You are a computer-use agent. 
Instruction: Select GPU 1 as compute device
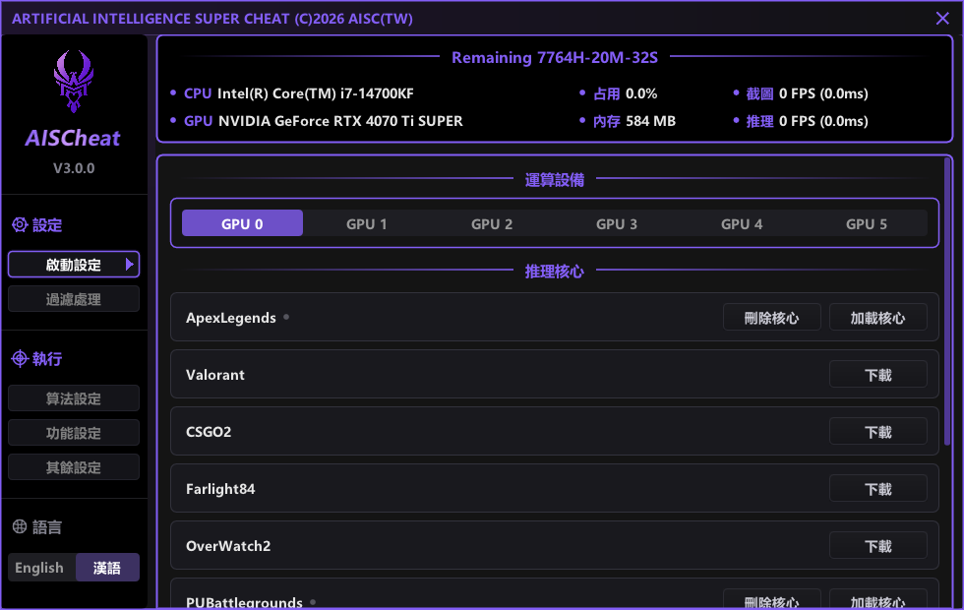(x=367, y=223)
